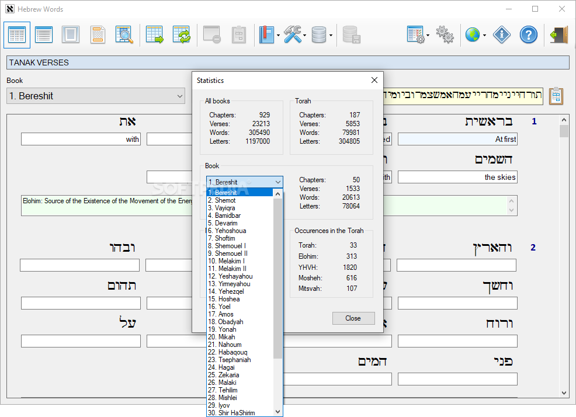This screenshot has height=417, width=576.
Task: Select 4. Bamidbar in the book list
Action: tap(240, 216)
